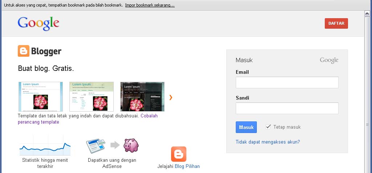372x173 pixels.
Task: Select the dark Lorem Ipsum template thumbnail
Action: click(142, 97)
